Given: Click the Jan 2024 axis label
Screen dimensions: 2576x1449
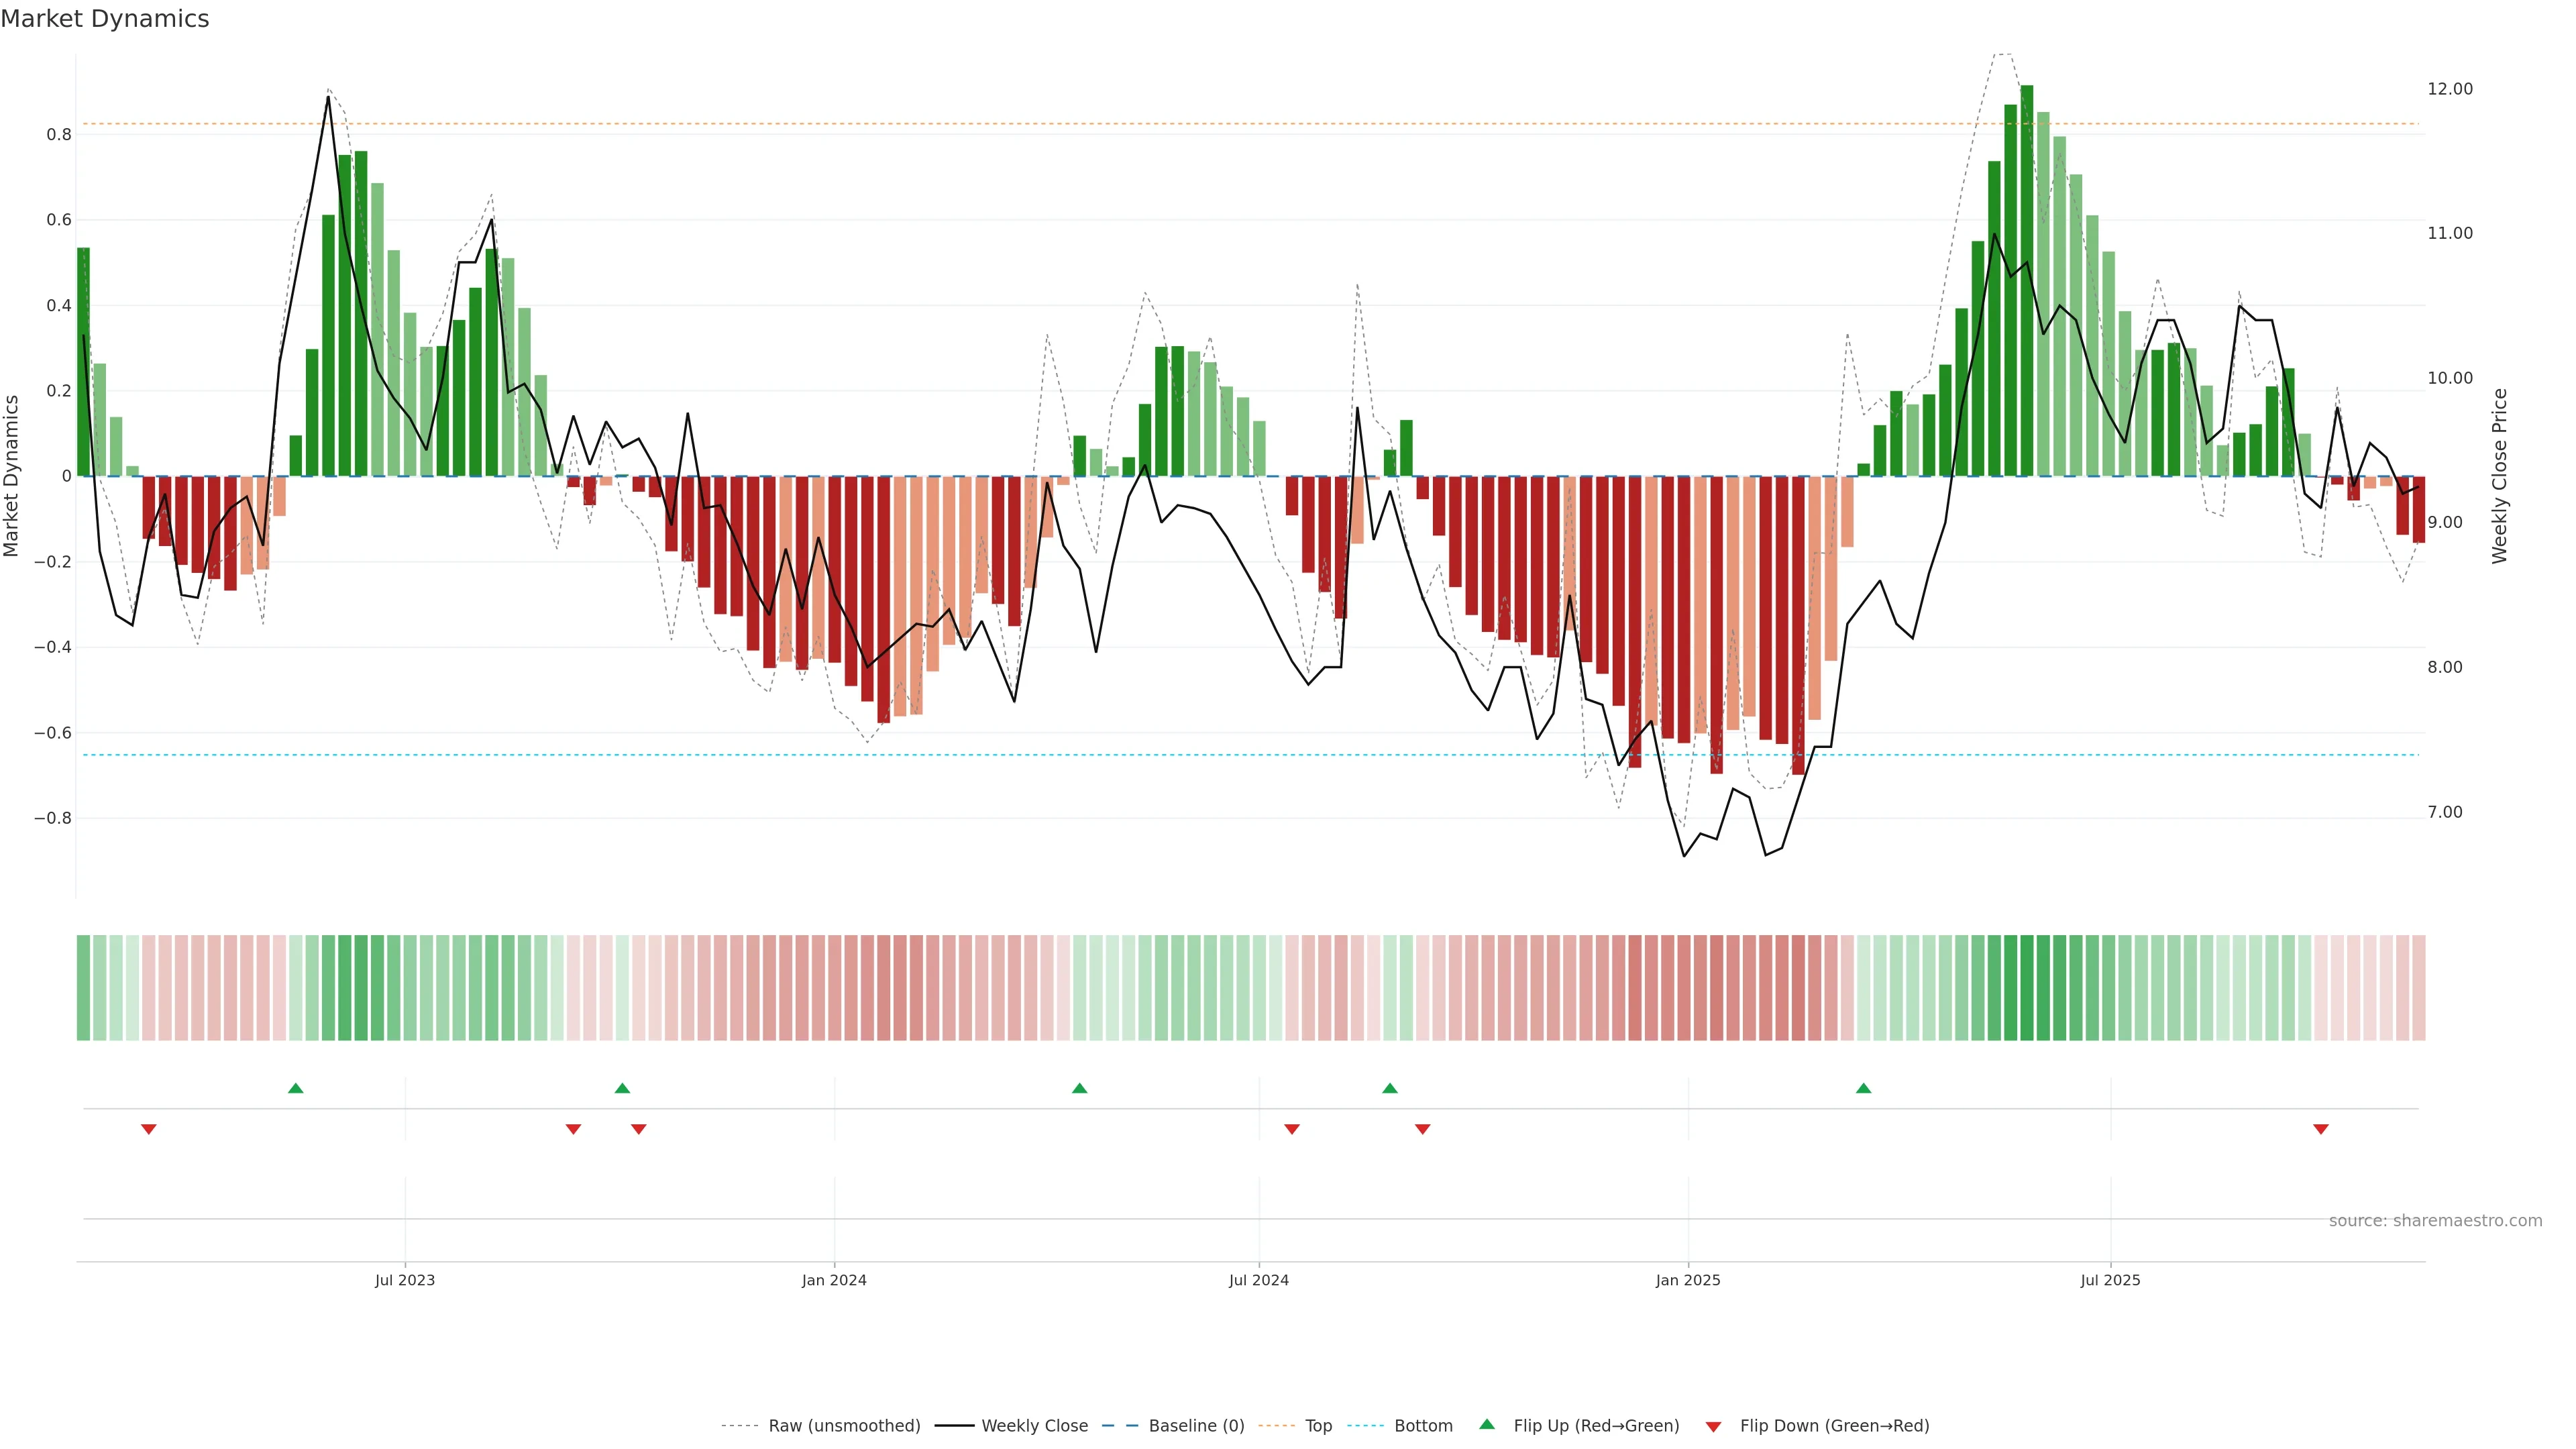Looking at the screenshot, I should click(x=834, y=1280).
